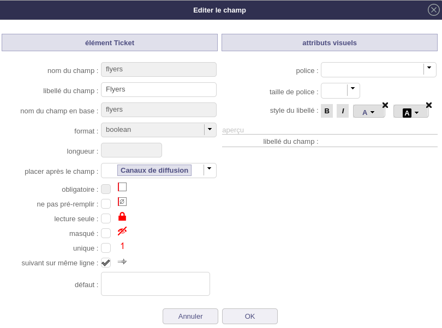Screen dimensions: 442x328
Task: Click the red number 1 unique icon
Action: [x=122, y=246]
